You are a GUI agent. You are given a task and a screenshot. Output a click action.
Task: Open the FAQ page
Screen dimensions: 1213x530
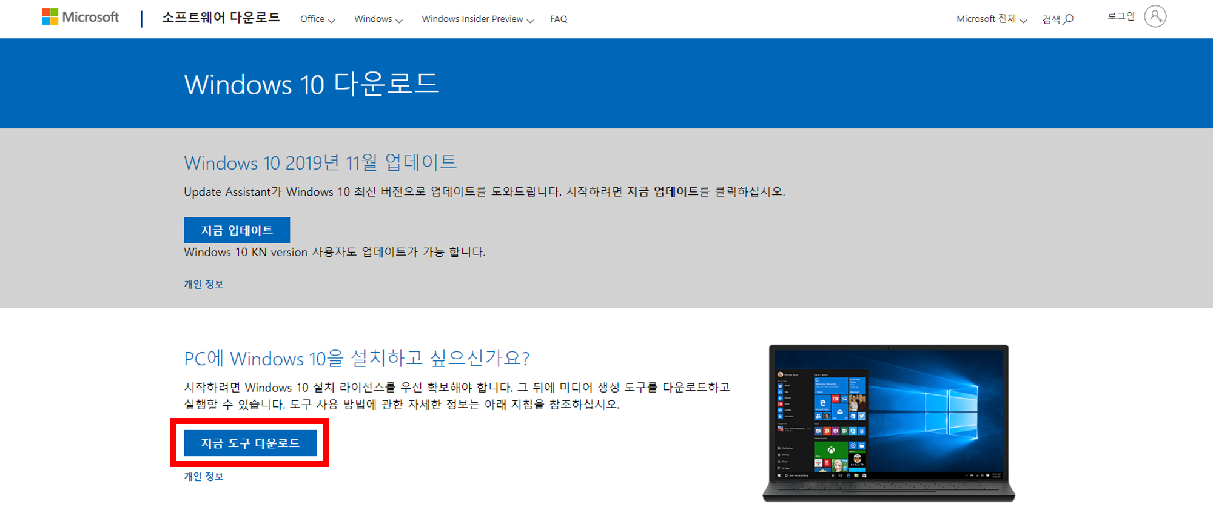point(559,19)
